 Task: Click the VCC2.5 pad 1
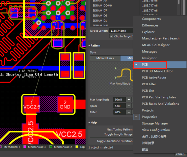[32, 104]
